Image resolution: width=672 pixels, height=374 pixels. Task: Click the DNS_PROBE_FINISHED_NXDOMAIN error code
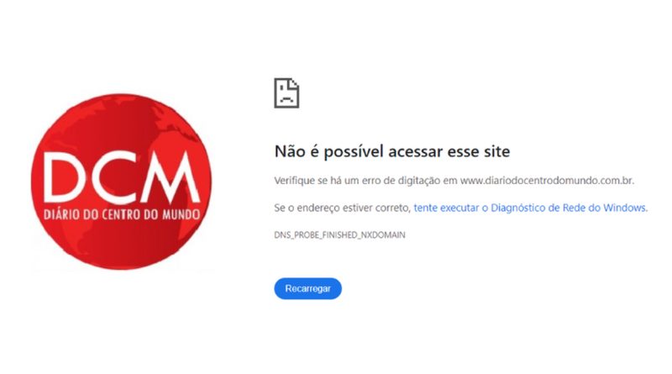click(339, 235)
